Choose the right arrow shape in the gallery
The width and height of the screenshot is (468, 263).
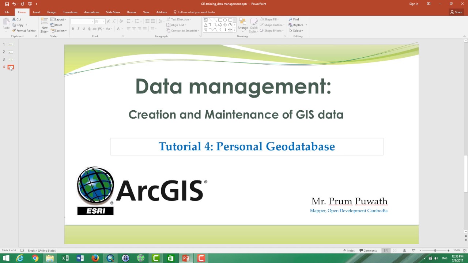pos(220,25)
